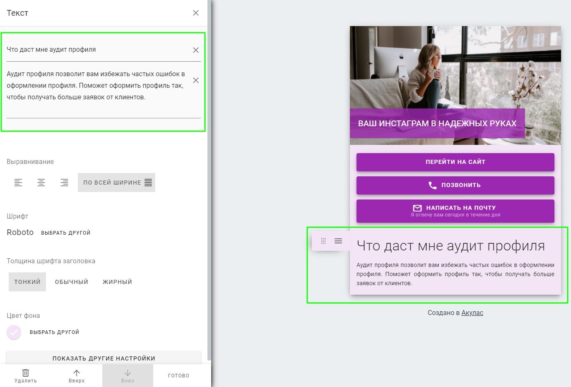
Task: Select left text alignment icon
Action: coord(18,183)
